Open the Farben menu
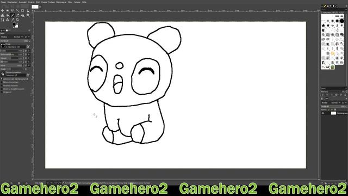 coord(52,2)
